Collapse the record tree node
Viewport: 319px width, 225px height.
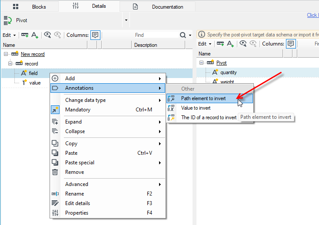coord(10,63)
